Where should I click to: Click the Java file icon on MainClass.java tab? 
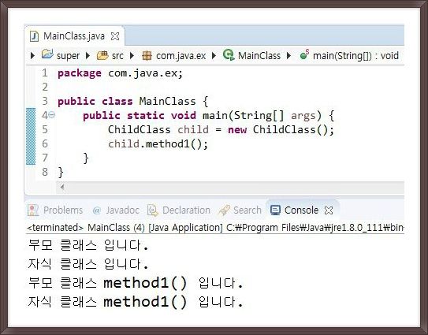(x=34, y=36)
